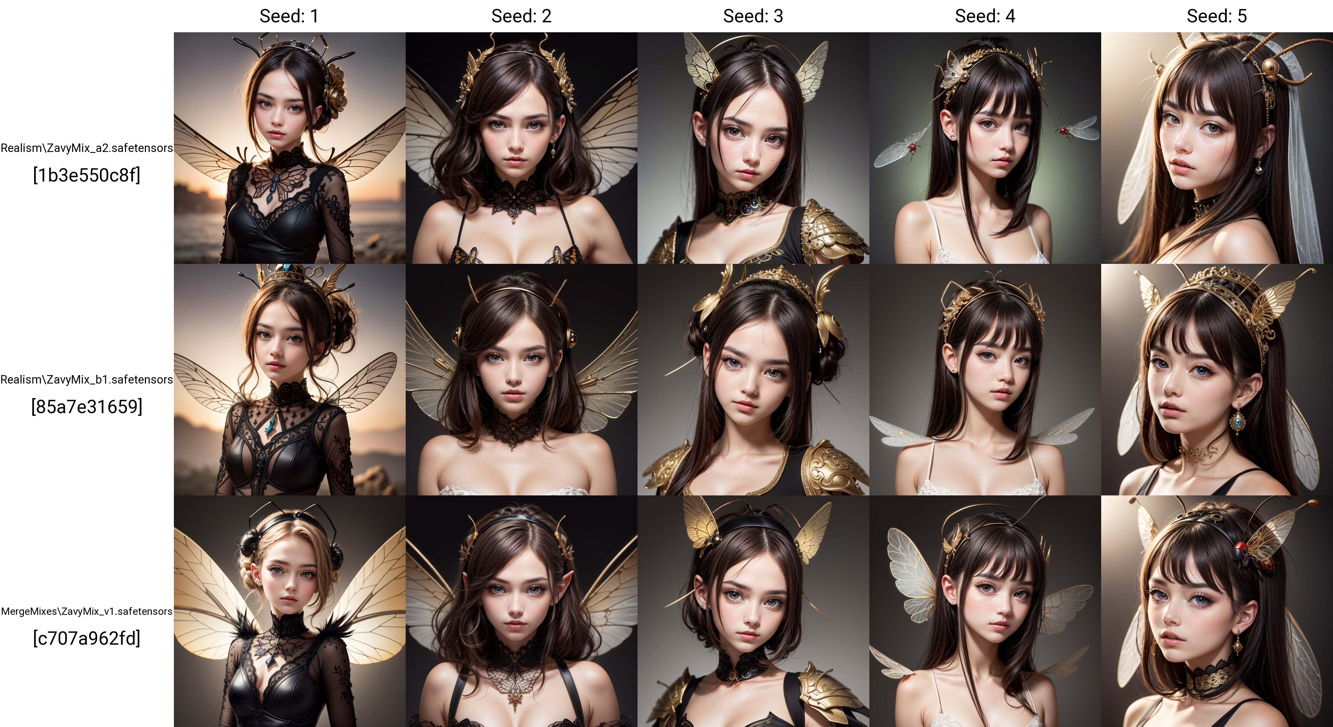Click the Seed: 5 column header
This screenshot has width=1333, height=727.
[x=1216, y=16]
